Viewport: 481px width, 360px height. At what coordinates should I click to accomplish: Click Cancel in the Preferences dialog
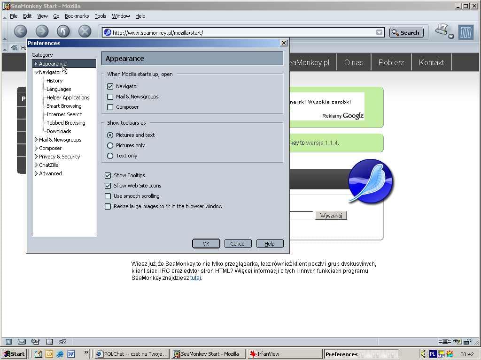pyautogui.click(x=238, y=244)
